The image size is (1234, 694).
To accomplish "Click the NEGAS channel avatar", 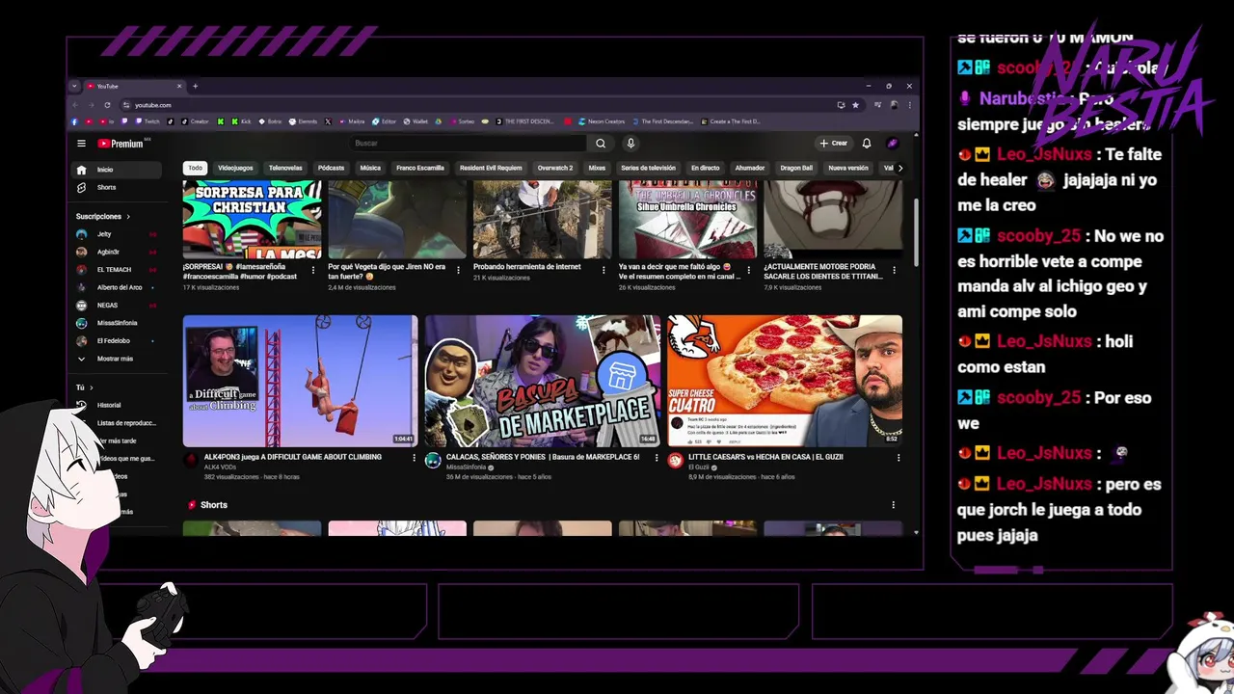I will click(x=81, y=305).
